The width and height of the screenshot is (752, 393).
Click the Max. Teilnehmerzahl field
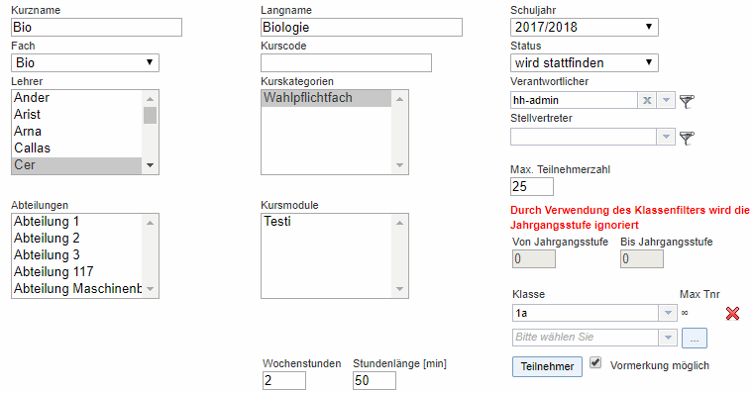[532, 186]
